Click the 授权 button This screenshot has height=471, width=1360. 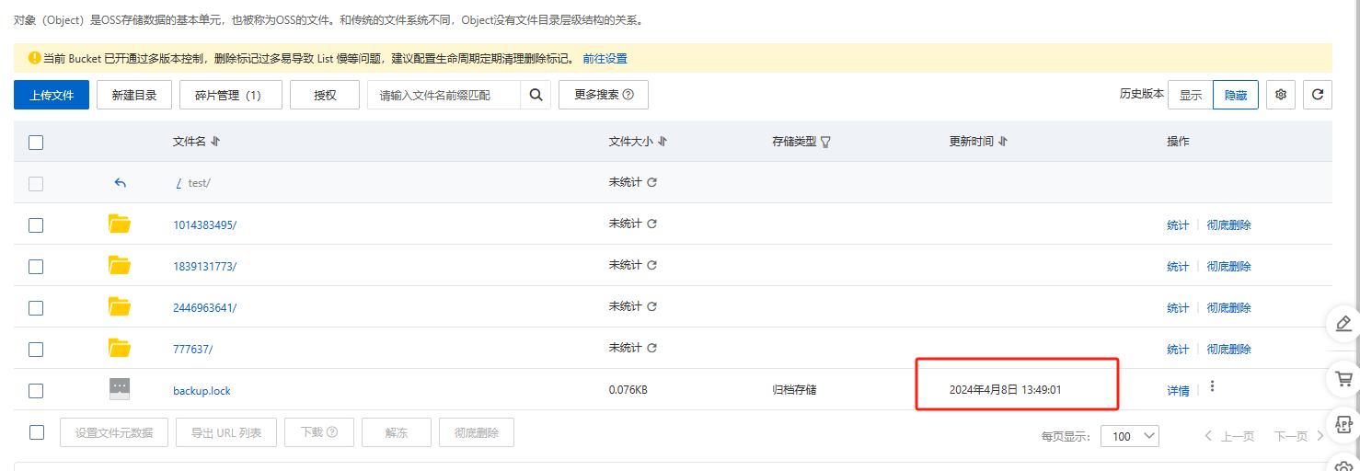pos(325,95)
